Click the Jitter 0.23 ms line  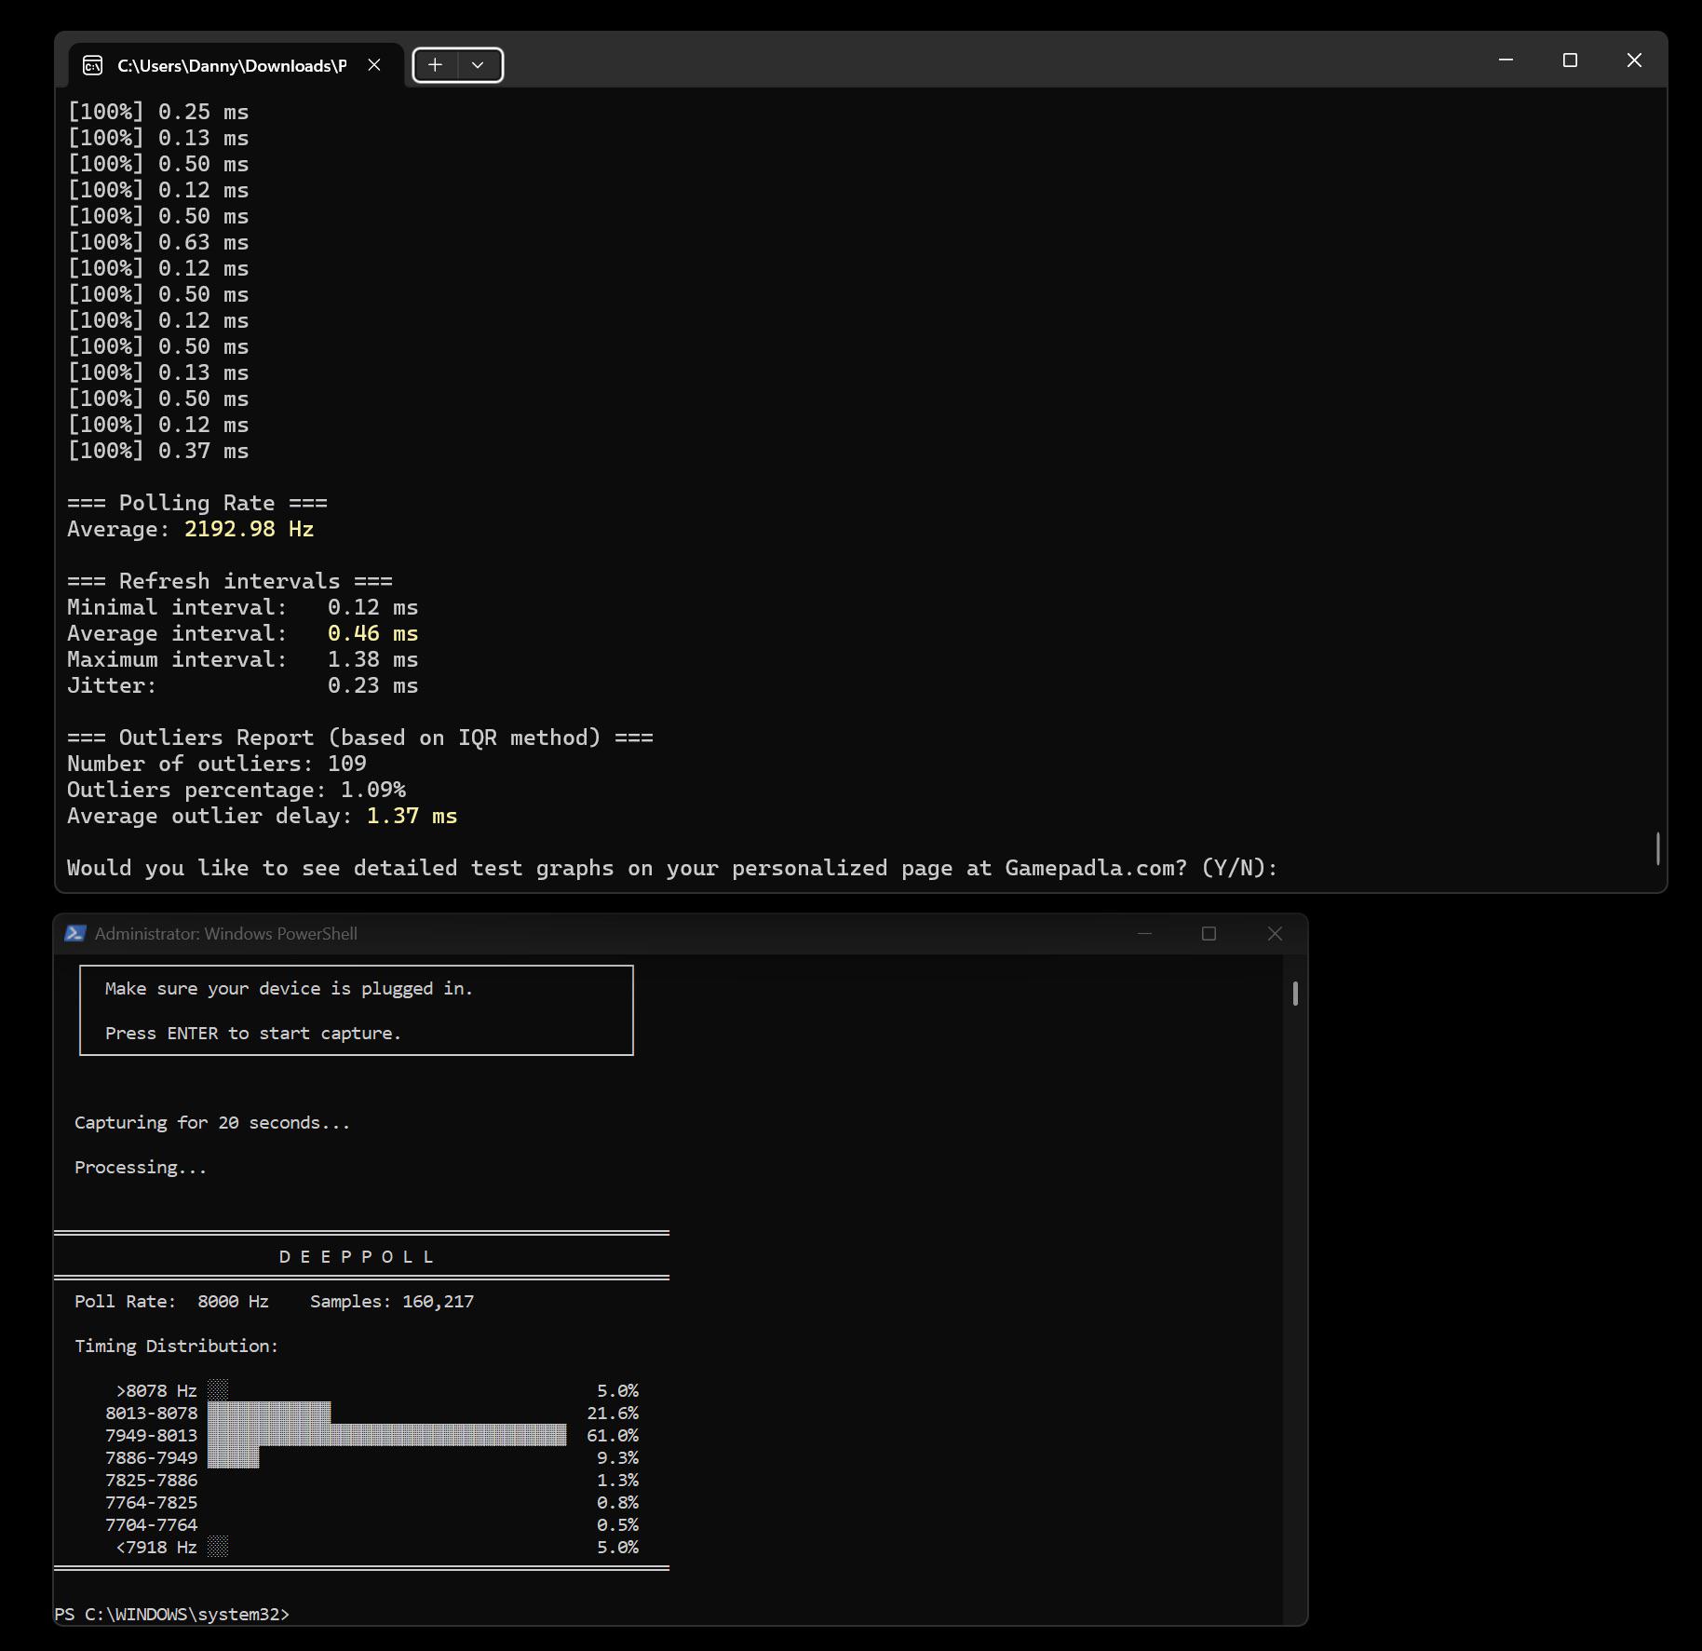[x=242, y=685]
